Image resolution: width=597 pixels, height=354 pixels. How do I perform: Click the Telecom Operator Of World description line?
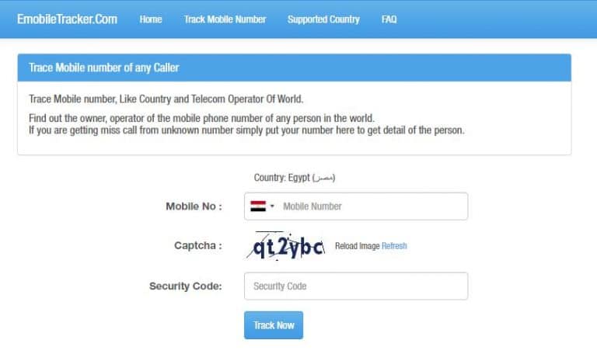point(166,99)
